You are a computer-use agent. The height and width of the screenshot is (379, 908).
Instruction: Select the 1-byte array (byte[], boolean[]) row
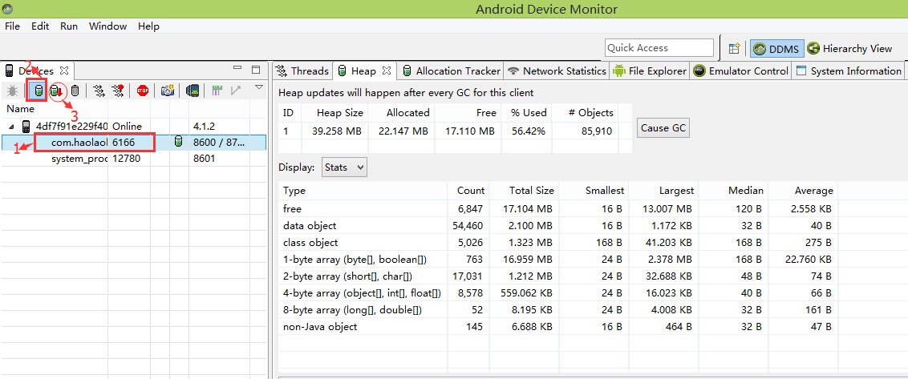click(x=592, y=260)
